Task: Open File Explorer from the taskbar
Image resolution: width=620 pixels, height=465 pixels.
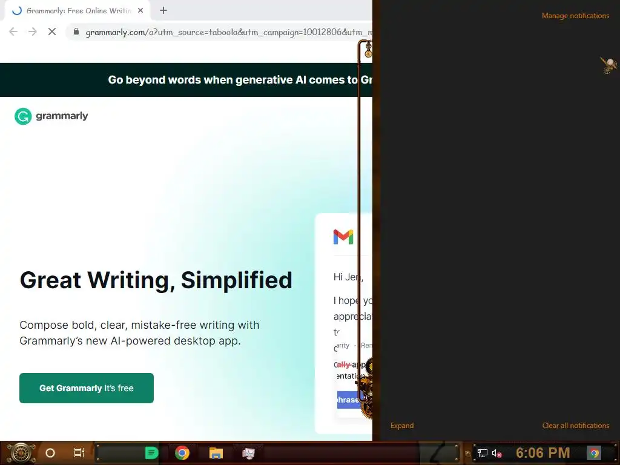Action: [216, 453]
